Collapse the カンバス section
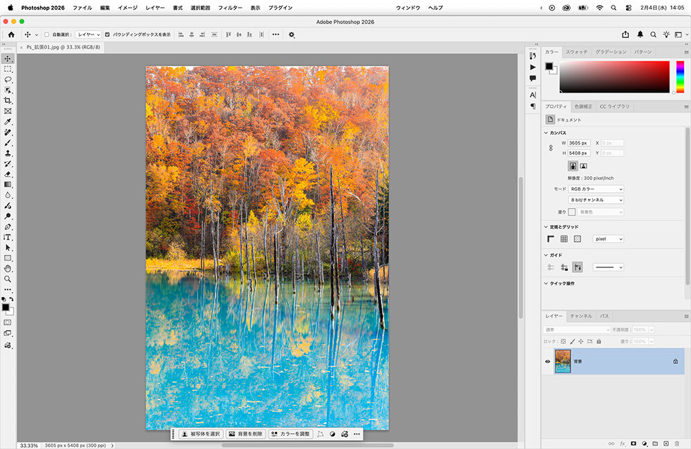Viewport: 691px width, 449px height. [545, 133]
